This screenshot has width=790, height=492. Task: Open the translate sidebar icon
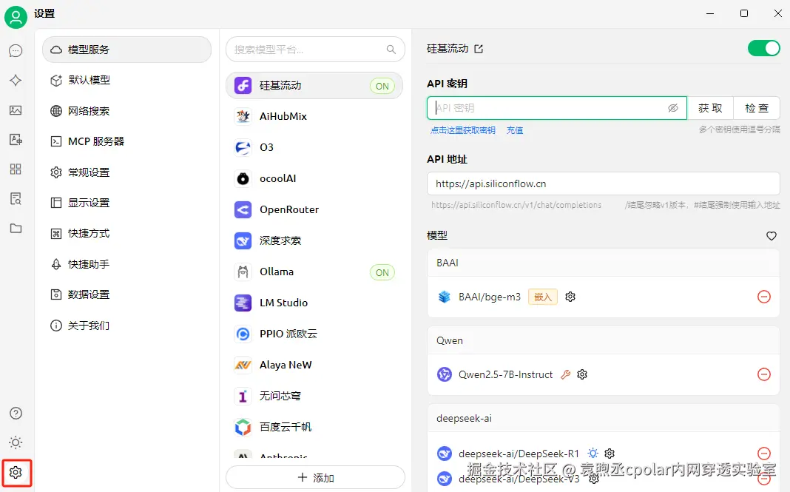point(16,140)
